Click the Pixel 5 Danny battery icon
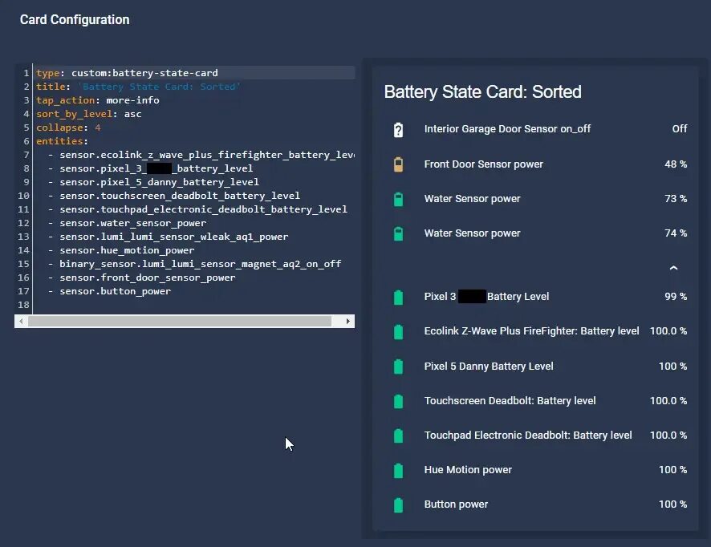Image resolution: width=711 pixels, height=547 pixels. pyautogui.click(x=398, y=367)
